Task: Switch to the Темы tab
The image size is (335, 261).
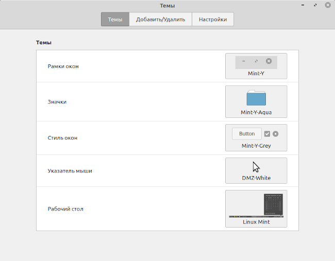Action: [x=115, y=20]
